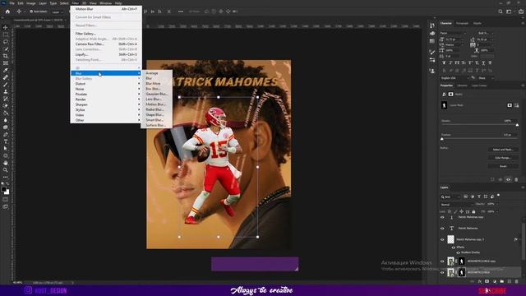Open the layer Kind filter dropdown
This screenshot has height=296, width=526.
[451, 197]
